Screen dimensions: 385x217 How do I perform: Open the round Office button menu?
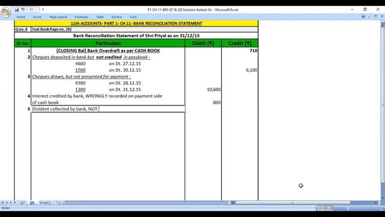coord(6,12)
